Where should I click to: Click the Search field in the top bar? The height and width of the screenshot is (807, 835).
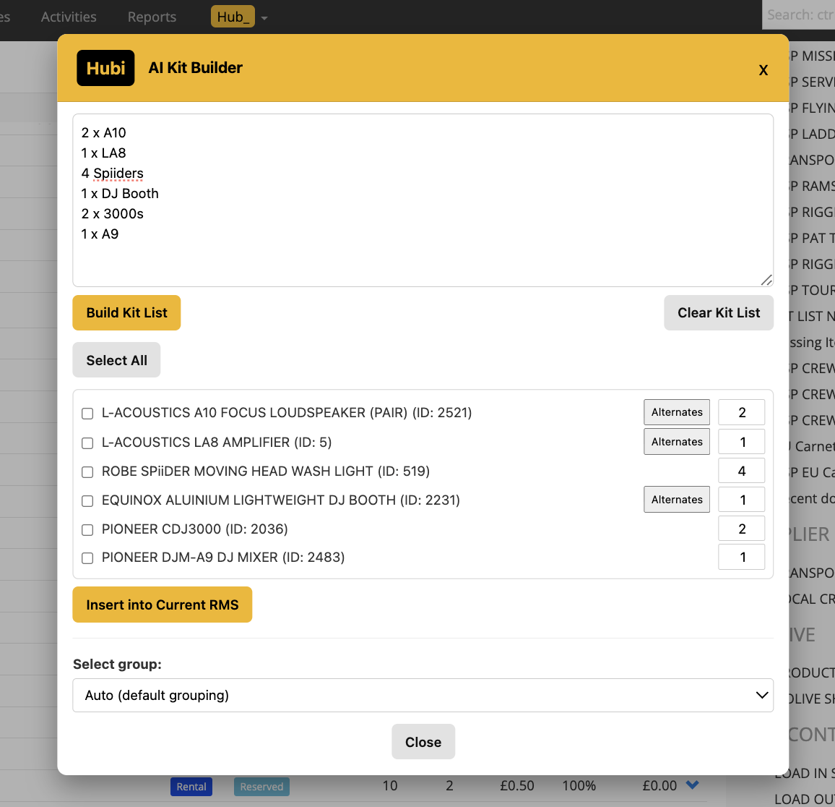799,15
